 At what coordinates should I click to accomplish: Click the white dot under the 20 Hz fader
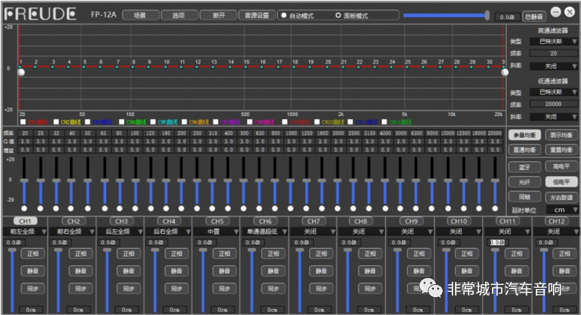tap(24, 208)
